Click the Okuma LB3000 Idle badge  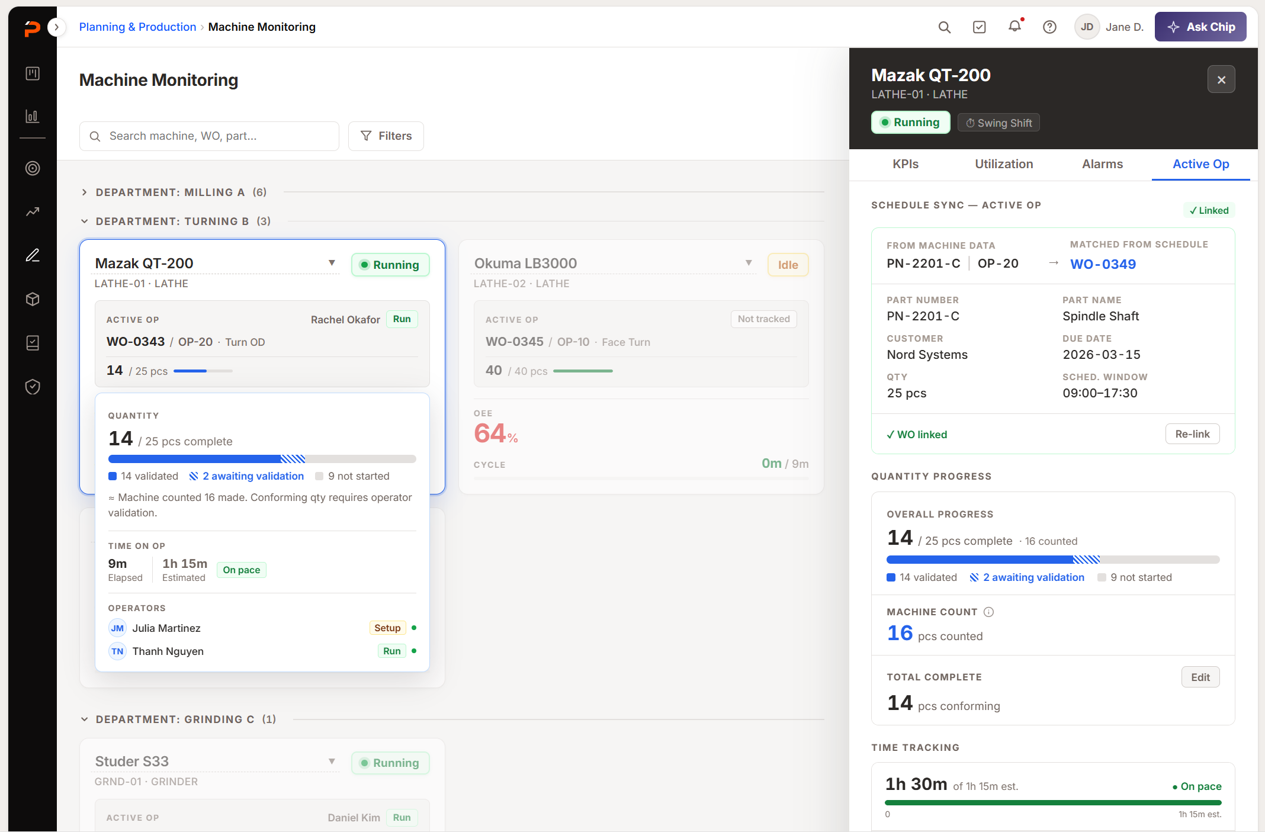coord(788,265)
